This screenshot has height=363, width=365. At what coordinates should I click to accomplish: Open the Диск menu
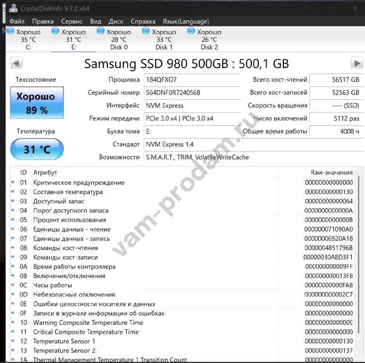[116, 21]
